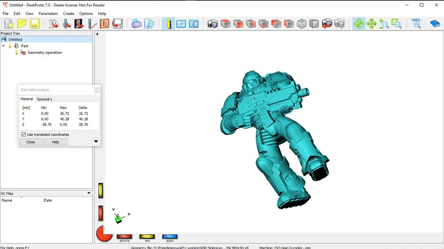Click the zoom window dashed rectangle icon
This screenshot has width=444, height=249.
[397, 24]
